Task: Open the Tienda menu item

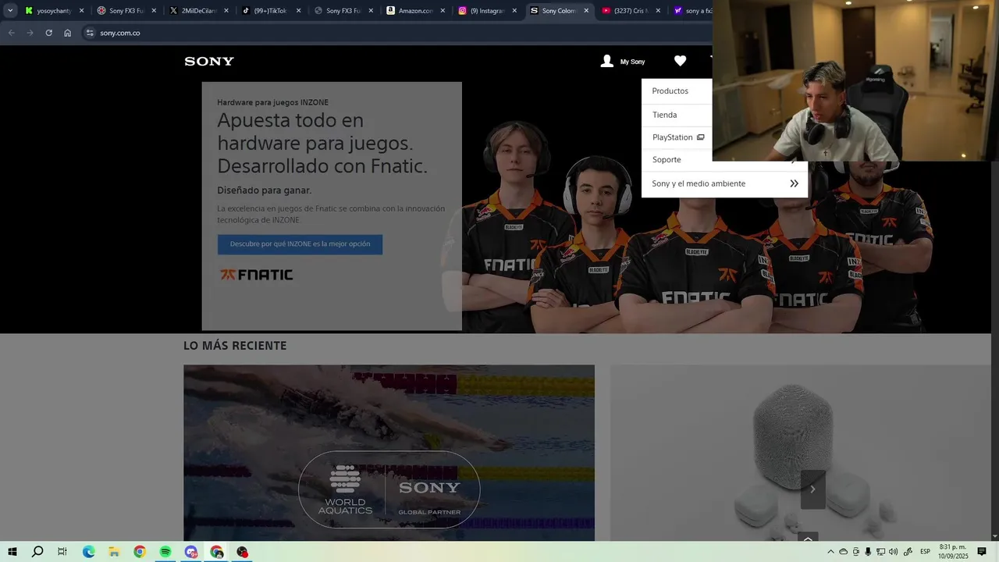Action: click(665, 115)
